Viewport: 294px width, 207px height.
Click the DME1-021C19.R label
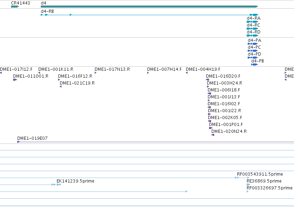tap(77, 83)
